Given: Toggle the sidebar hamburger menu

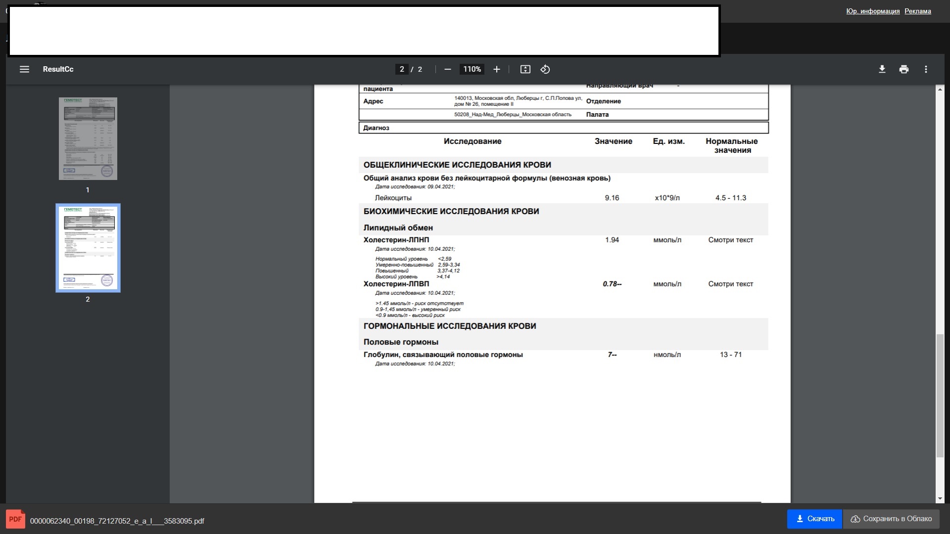Looking at the screenshot, I should (x=24, y=69).
